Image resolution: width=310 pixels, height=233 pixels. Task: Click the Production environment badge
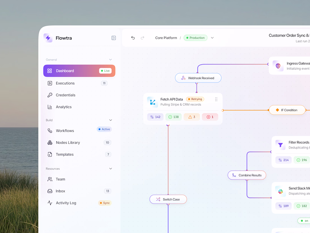point(195,38)
